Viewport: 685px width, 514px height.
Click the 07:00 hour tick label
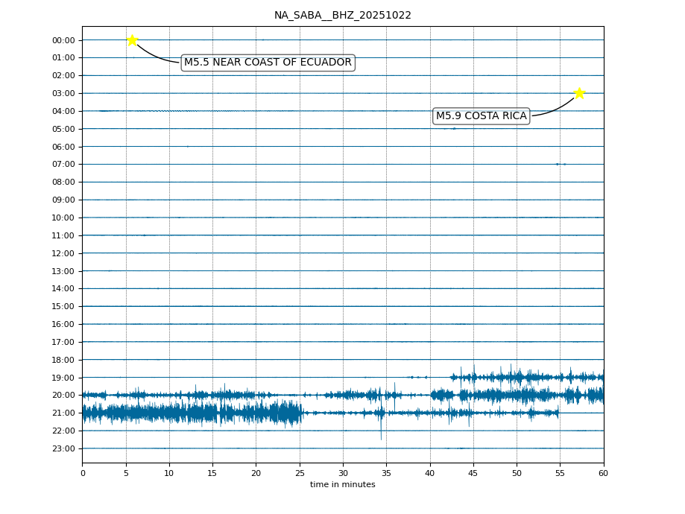(x=63, y=165)
